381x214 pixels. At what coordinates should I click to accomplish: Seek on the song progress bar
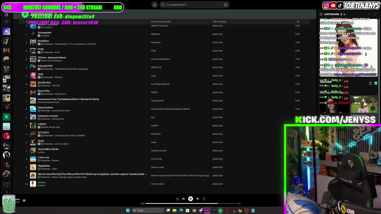pos(190,204)
